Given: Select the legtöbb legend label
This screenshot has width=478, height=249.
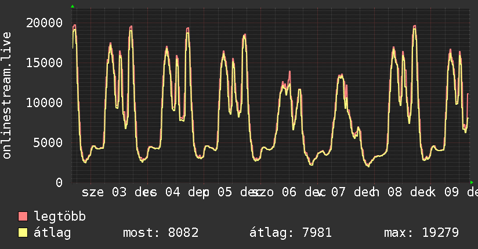Looking at the screenshot, I should (60, 217).
